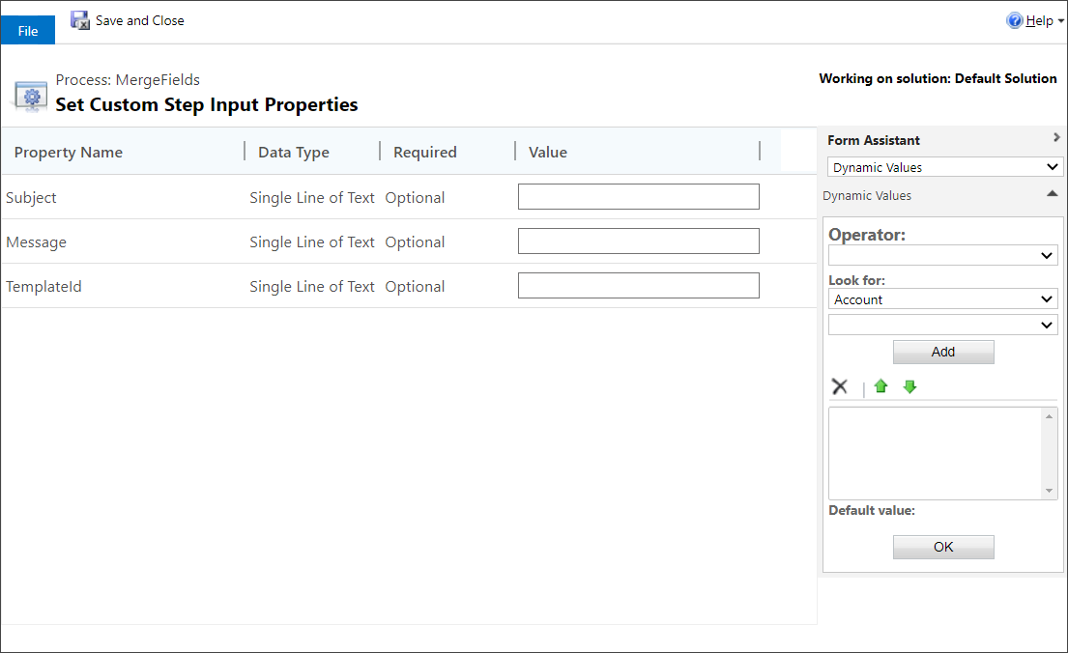Collapse the Dynamic Values section arrow
1068x653 pixels.
pyautogui.click(x=1053, y=193)
